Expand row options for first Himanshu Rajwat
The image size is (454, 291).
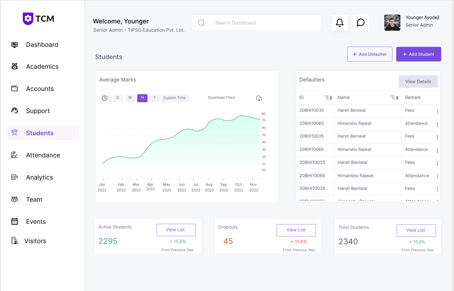(x=437, y=125)
